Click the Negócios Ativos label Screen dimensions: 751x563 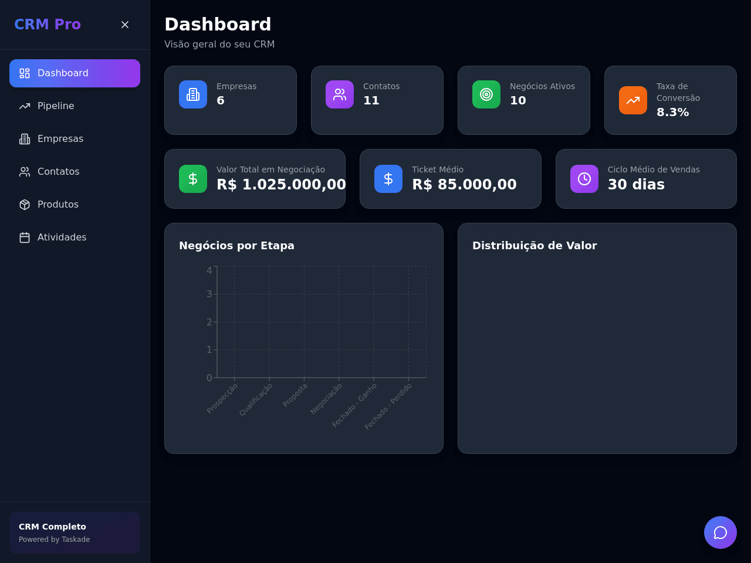pyautogui.click(x=542, y=86)
